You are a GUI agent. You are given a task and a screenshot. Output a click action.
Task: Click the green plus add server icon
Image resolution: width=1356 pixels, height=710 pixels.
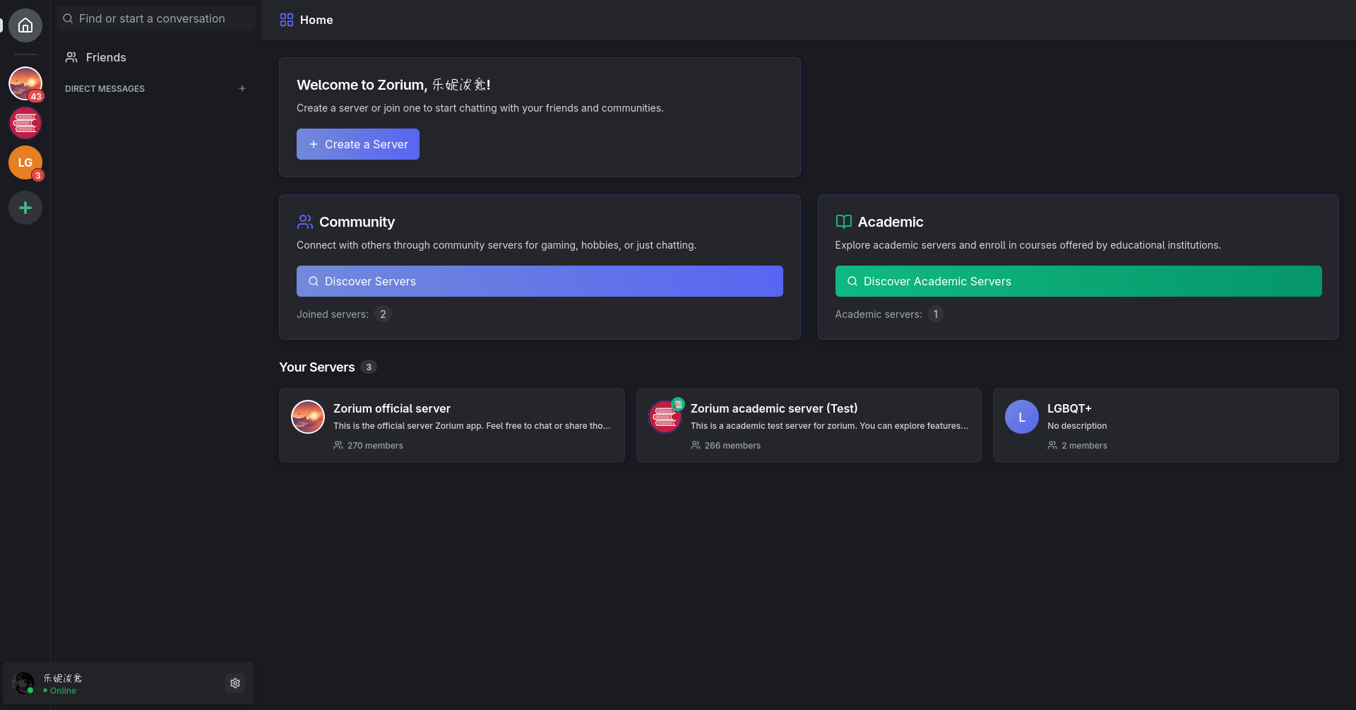(25, 208)
